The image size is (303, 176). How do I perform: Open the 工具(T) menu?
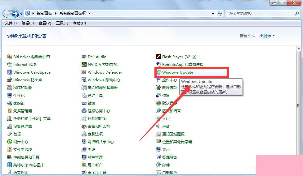pyautogui.click(x=62, y=23)
